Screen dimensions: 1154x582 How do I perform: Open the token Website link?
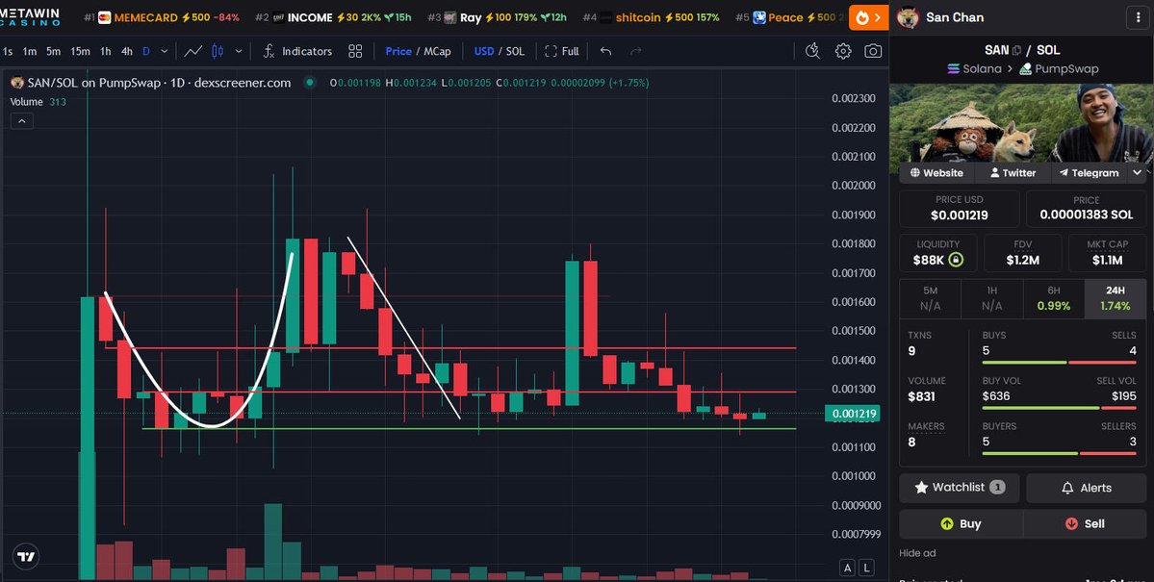tap(936, 173)
